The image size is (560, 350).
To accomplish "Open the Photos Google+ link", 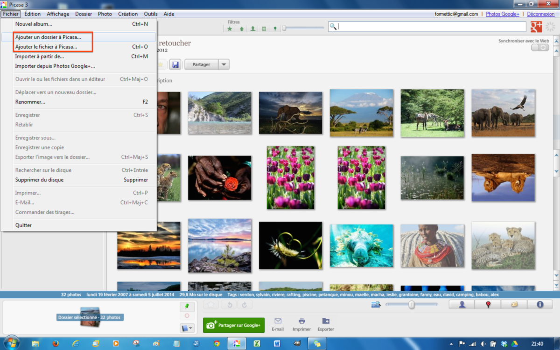I will tap(503, 14).
